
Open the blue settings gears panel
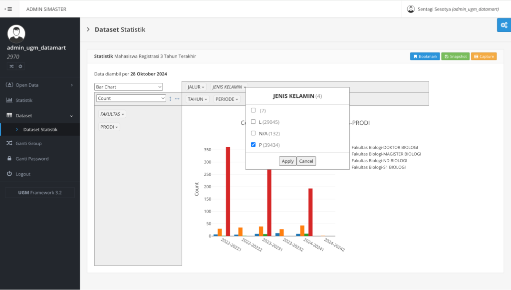504,25
